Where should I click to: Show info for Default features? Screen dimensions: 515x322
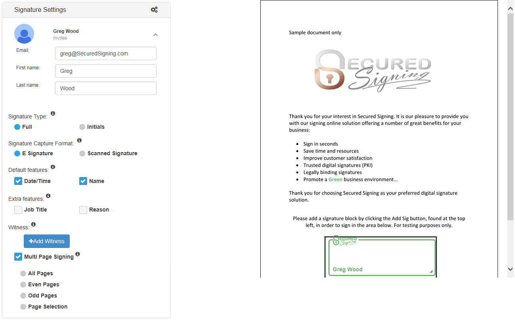[53, 167]
